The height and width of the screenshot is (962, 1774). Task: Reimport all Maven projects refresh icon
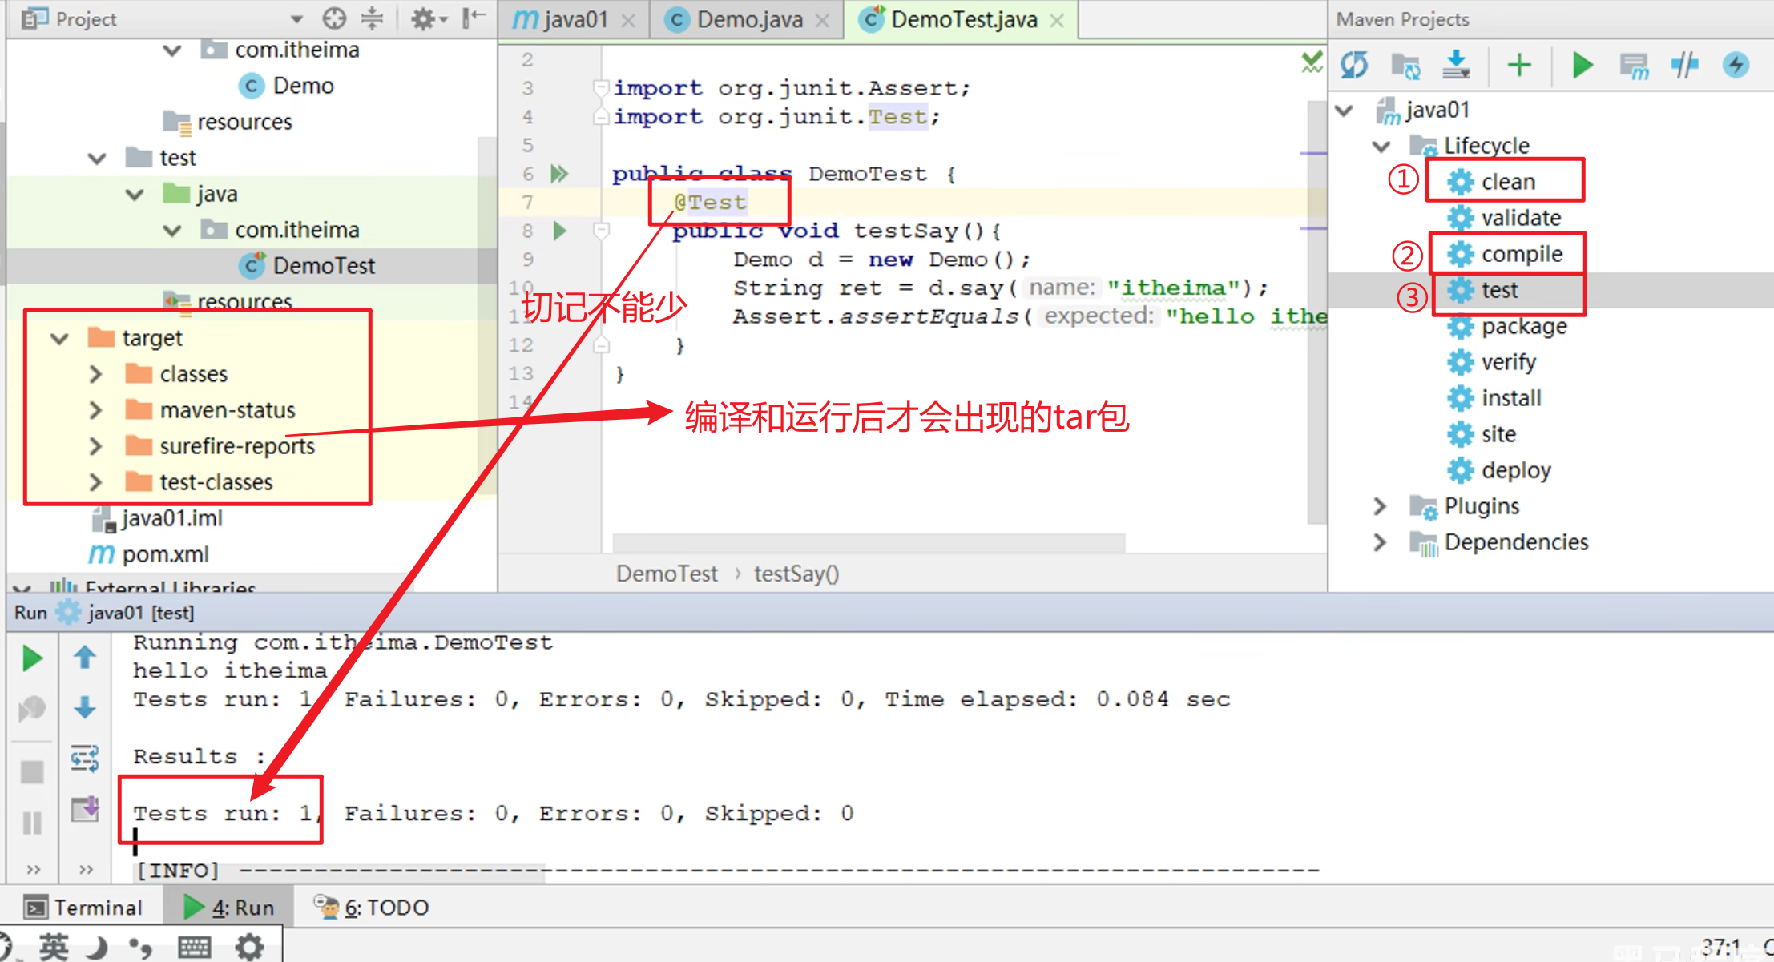pyautogui.click(x=1354, y=65)
